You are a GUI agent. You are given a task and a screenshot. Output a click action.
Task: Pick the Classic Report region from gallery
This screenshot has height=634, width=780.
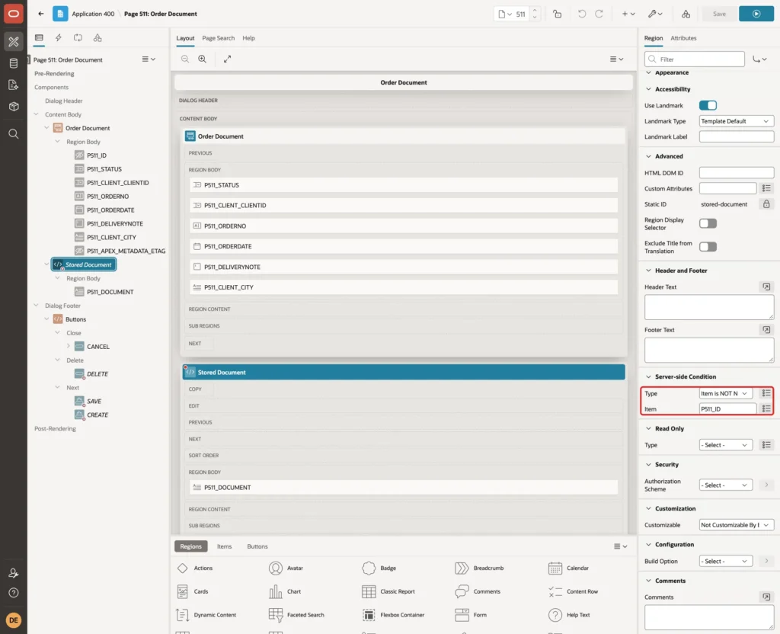[388, 591]
